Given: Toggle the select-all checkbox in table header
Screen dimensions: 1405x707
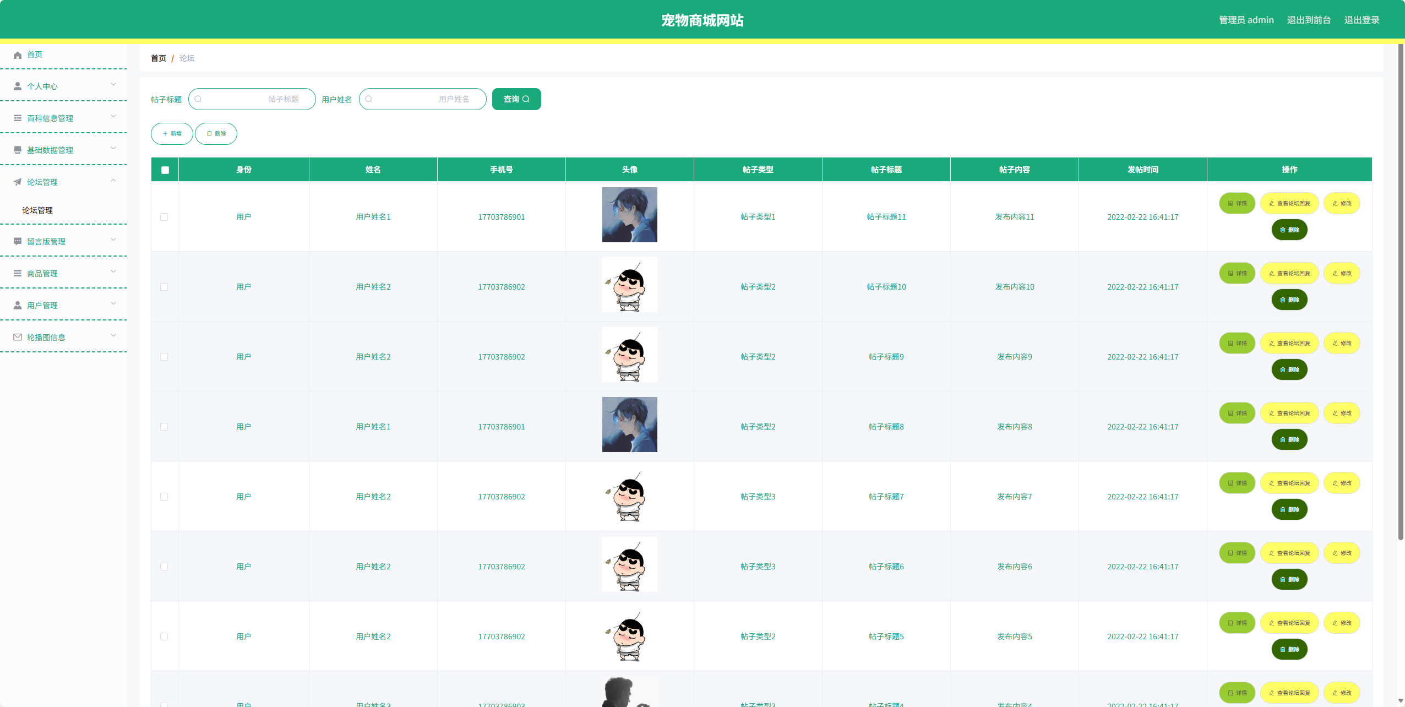Looking at the screenshot, I should coord(165,170).
